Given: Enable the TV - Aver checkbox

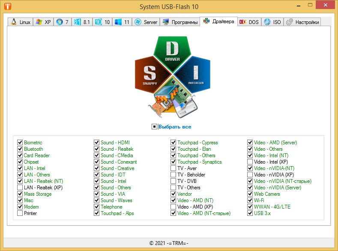Looking at the screenshot, I should tap(173, 168).
